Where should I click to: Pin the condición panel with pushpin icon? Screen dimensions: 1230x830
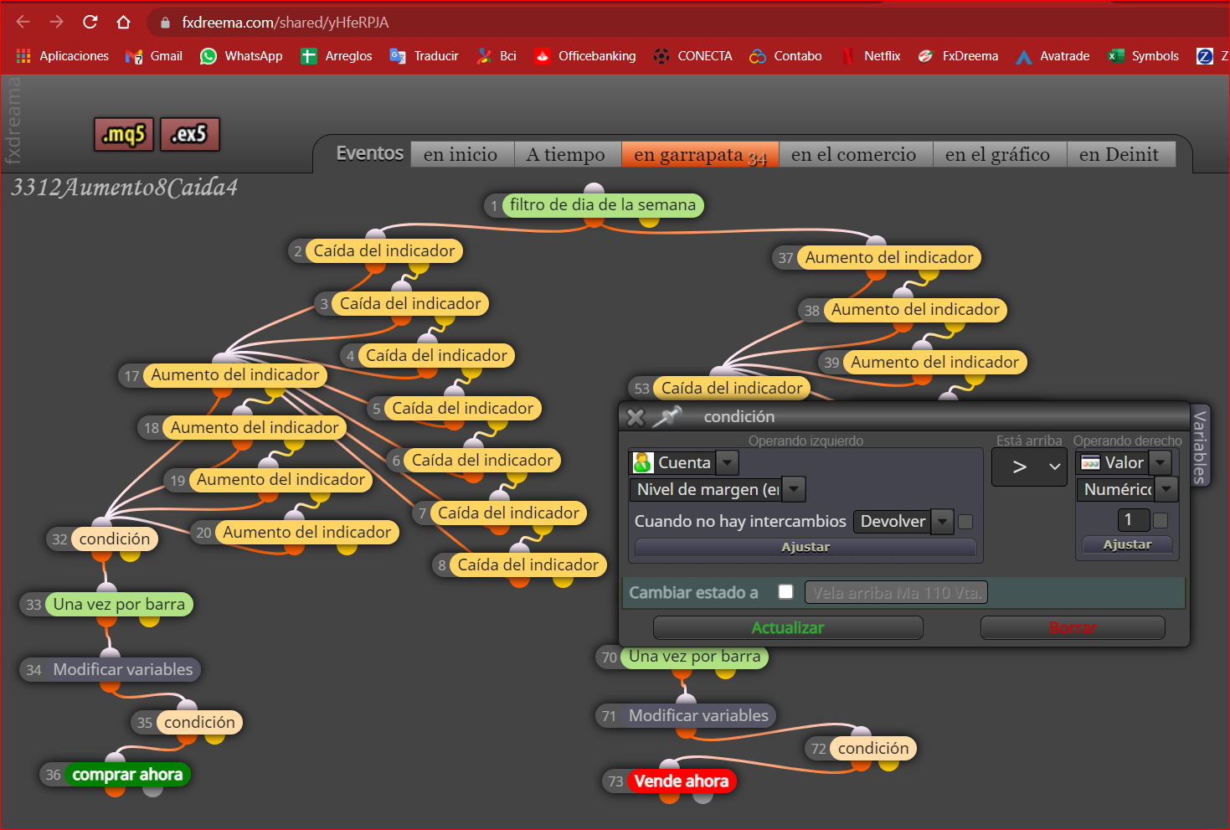click(x=668, y=416)
